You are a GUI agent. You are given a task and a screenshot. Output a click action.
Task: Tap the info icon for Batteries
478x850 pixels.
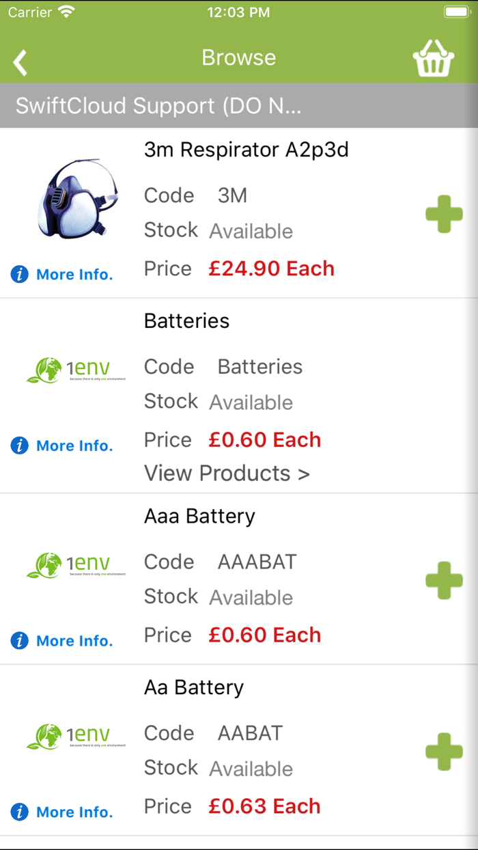pos(19,445)
